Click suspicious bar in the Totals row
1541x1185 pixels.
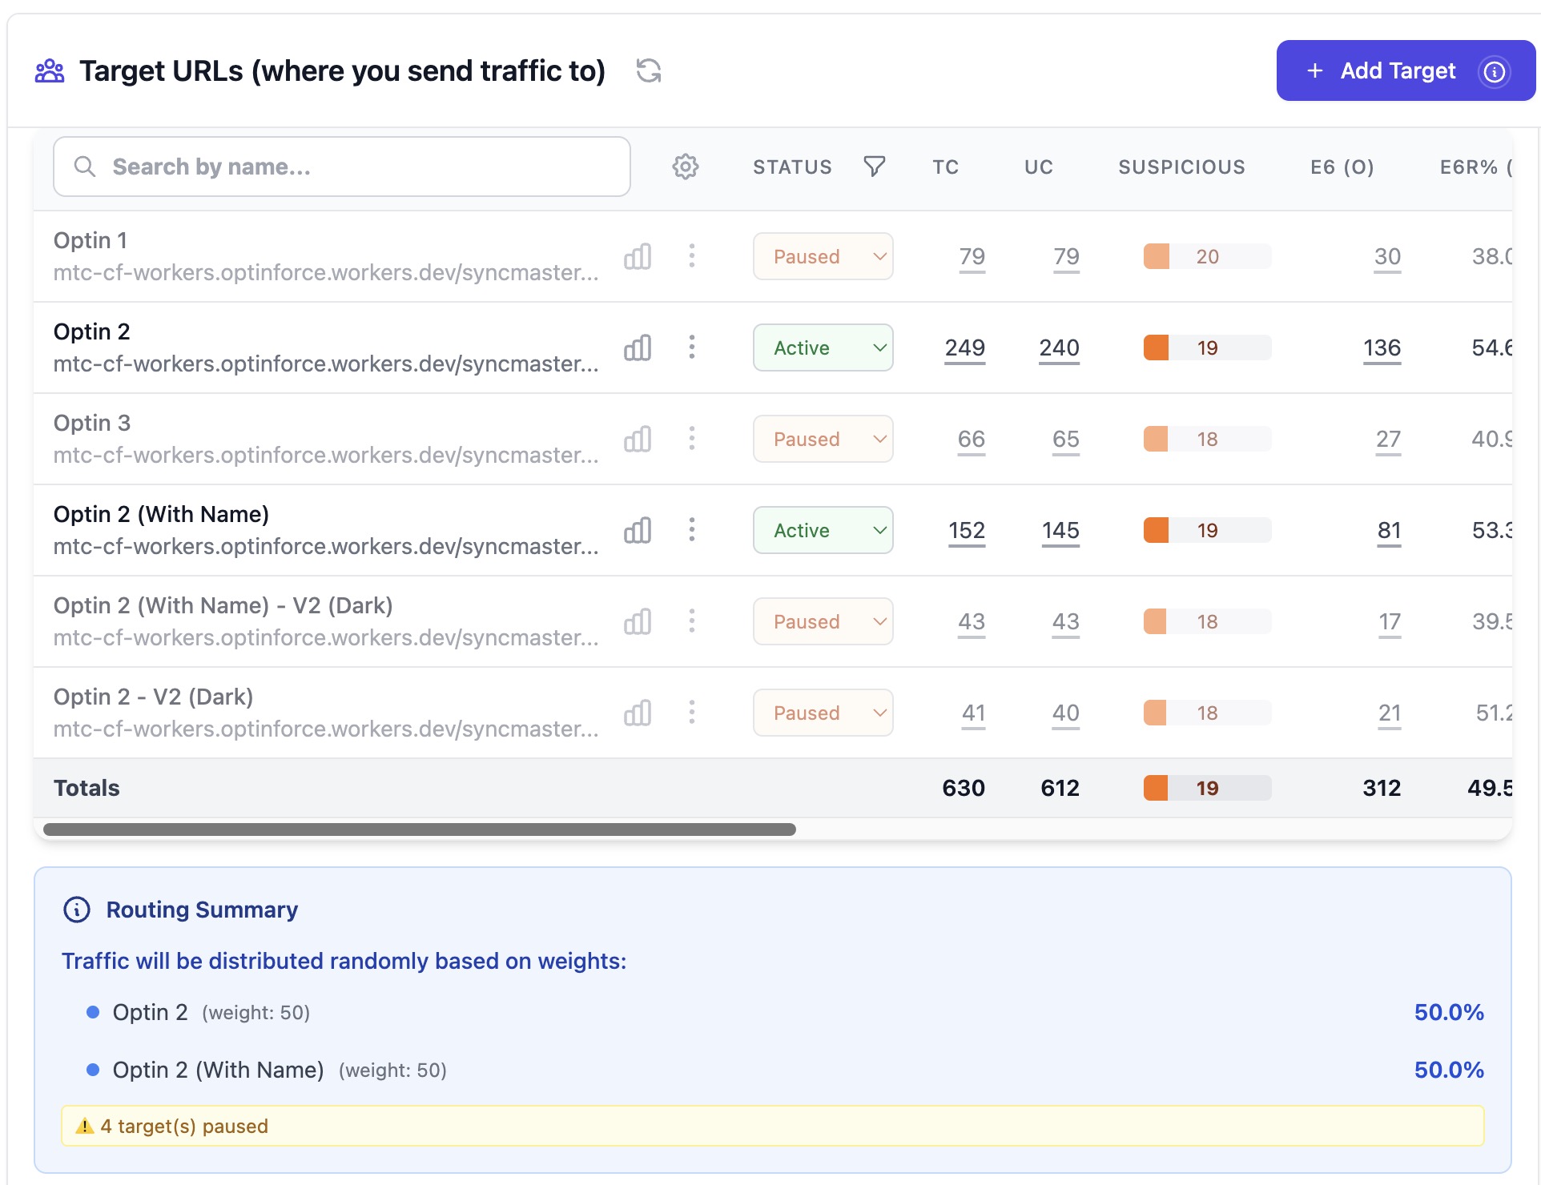[1207, 788]
